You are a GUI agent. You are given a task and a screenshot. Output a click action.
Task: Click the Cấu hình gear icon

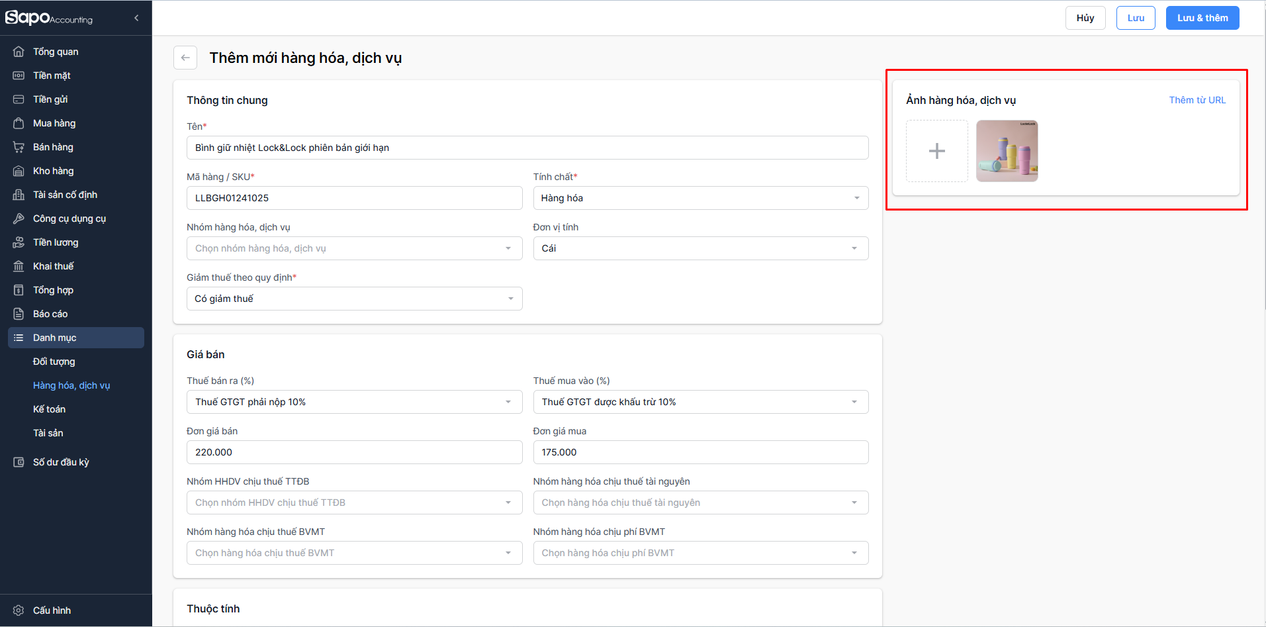[x=19, y=610]
